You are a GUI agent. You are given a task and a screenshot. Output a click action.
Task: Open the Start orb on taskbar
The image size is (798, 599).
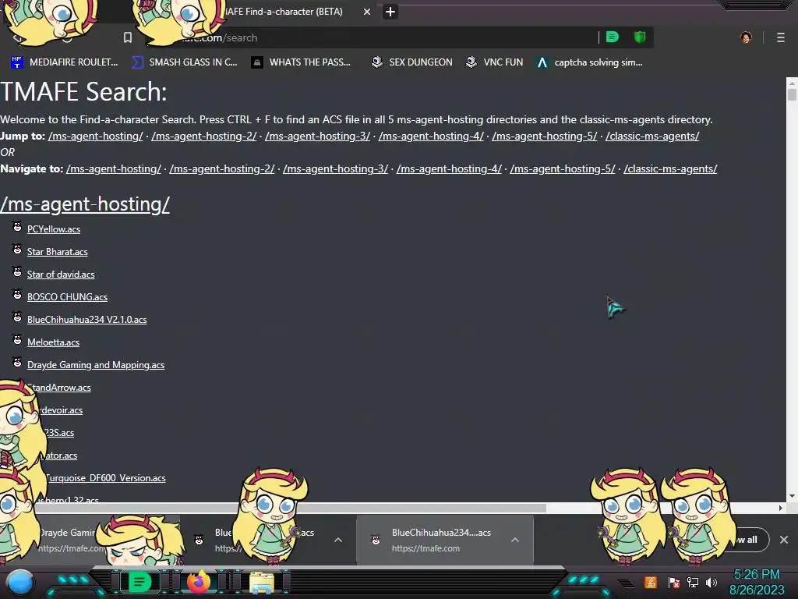click(20, 582)
